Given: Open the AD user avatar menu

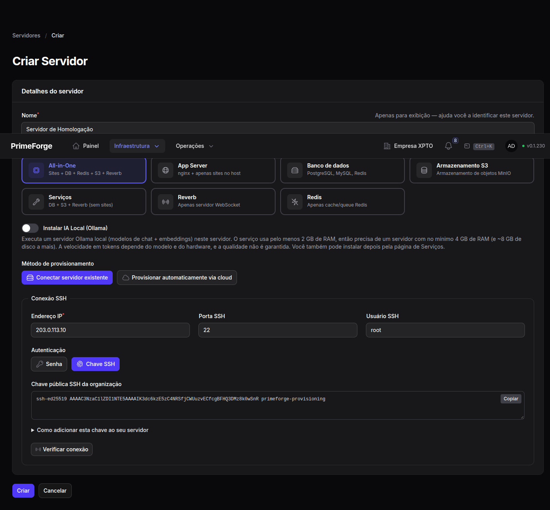Looking at the screenshot, I should [x=511, y=146].
